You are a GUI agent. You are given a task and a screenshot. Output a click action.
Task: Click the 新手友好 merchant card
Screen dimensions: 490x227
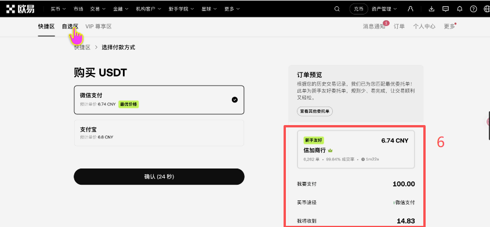356,149
